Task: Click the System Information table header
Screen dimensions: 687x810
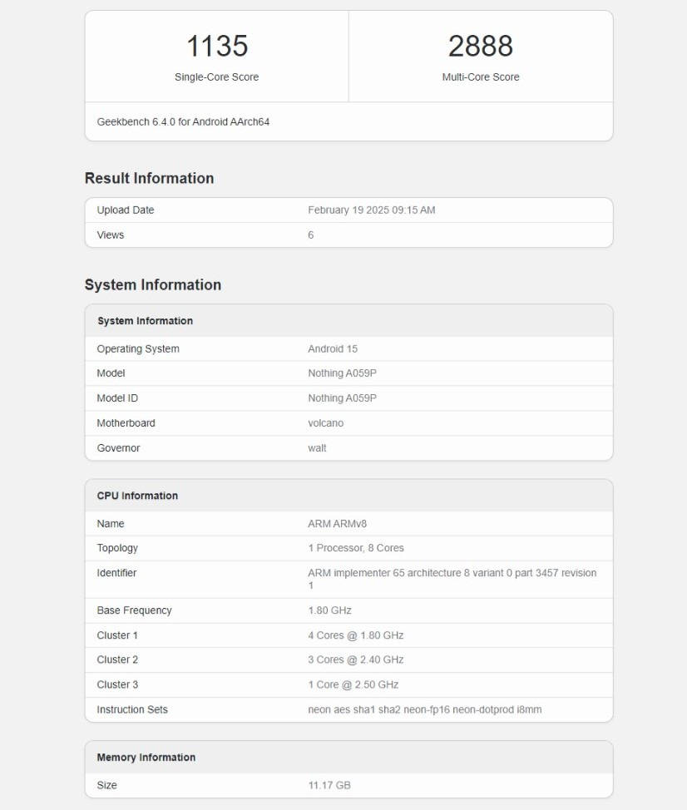Action: click(145, 321)
